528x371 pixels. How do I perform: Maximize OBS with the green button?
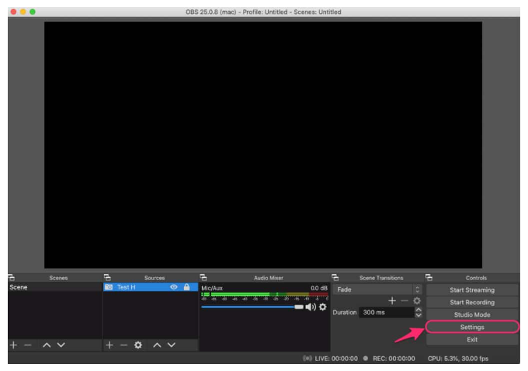click(x=33, y=12)
